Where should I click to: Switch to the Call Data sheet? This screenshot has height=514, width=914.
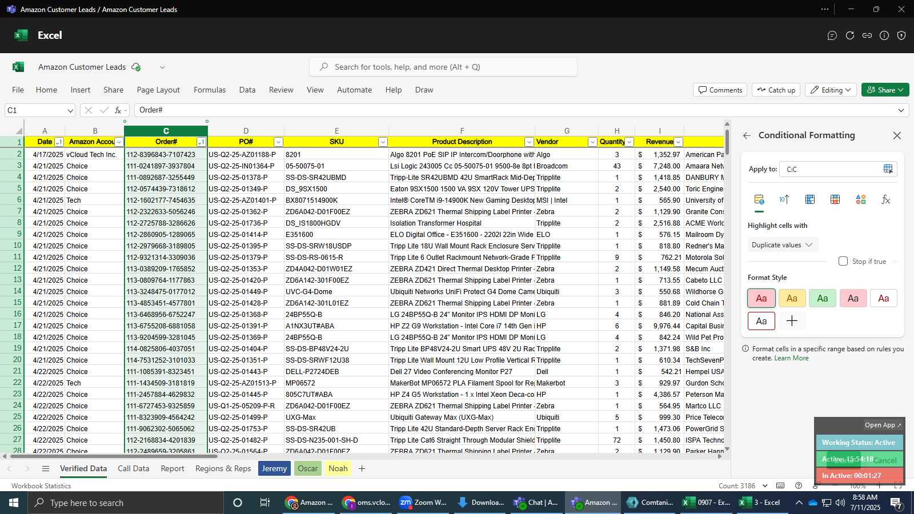point(133,468)
